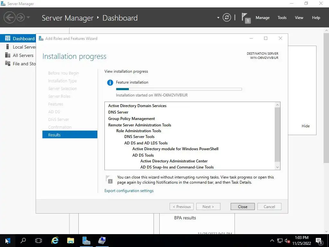Image resolution: width=329 pixels, height=247 pixels.
Task: Click the second running app taskbar icon
Action: click(102, 241)
